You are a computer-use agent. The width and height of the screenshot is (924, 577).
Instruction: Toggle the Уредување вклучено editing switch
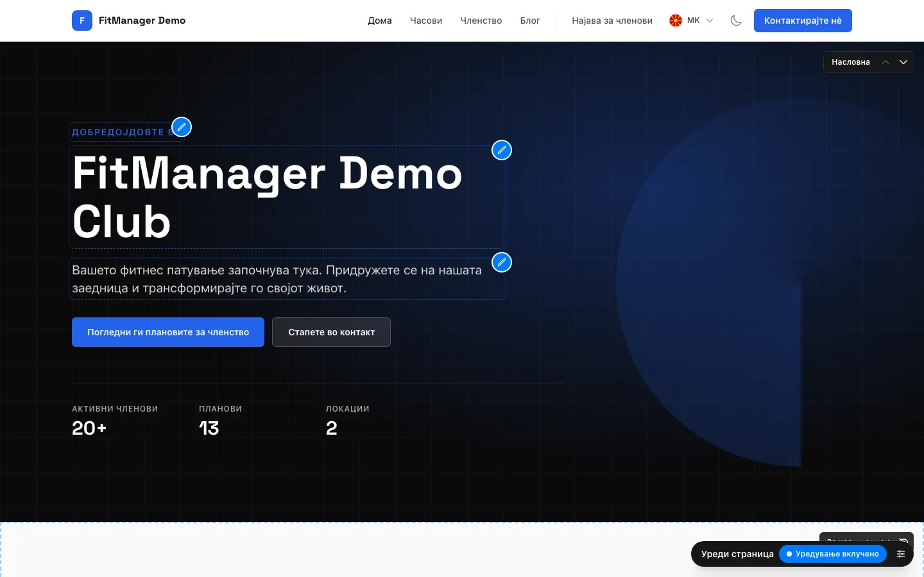click(832, 554)
